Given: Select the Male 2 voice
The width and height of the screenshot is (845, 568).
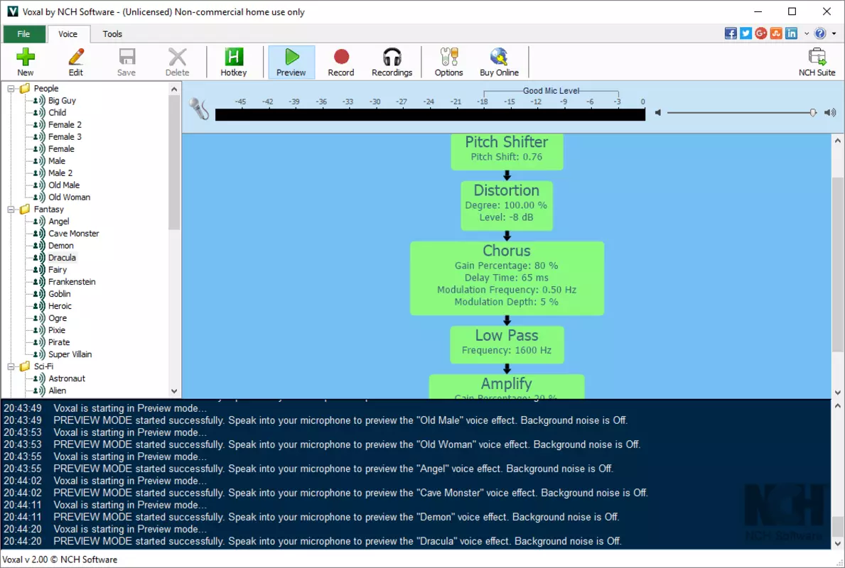Looking at the screenshot, I should (x=60, y=173).
